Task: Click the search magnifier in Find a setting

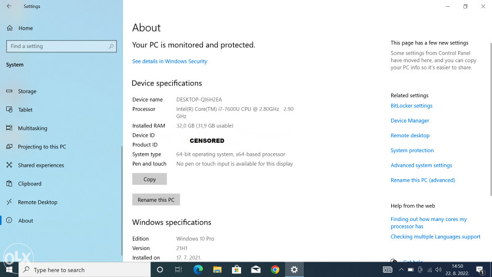Action: (111, 46)
